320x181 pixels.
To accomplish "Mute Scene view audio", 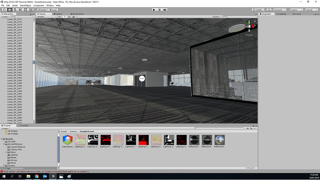I will 69,17.
